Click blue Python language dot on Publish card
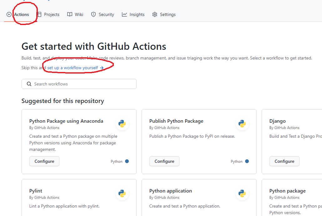This screenshot has height=216, width=322. tap(247, 161)
